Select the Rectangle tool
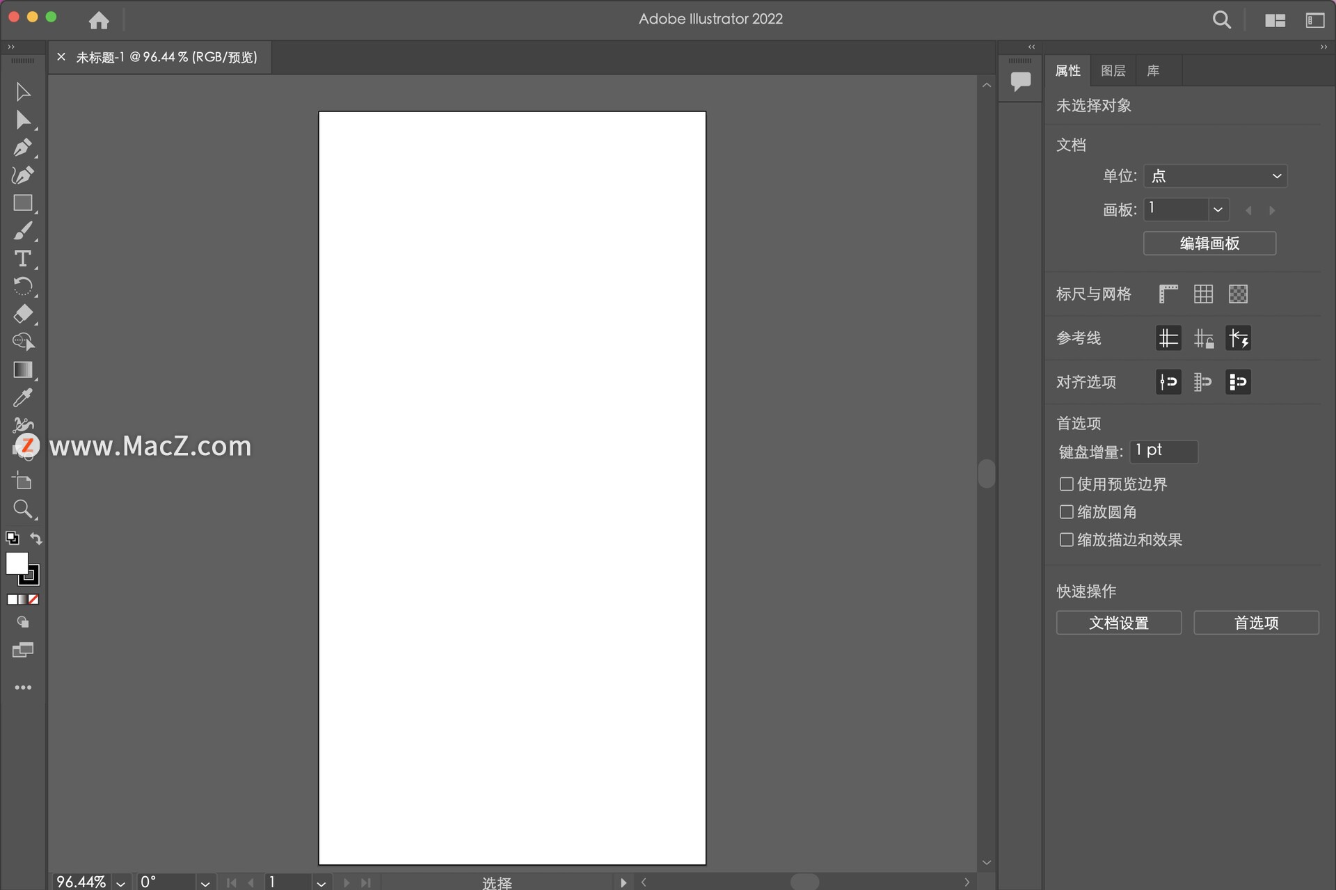1336x890 pixels. 22,203
